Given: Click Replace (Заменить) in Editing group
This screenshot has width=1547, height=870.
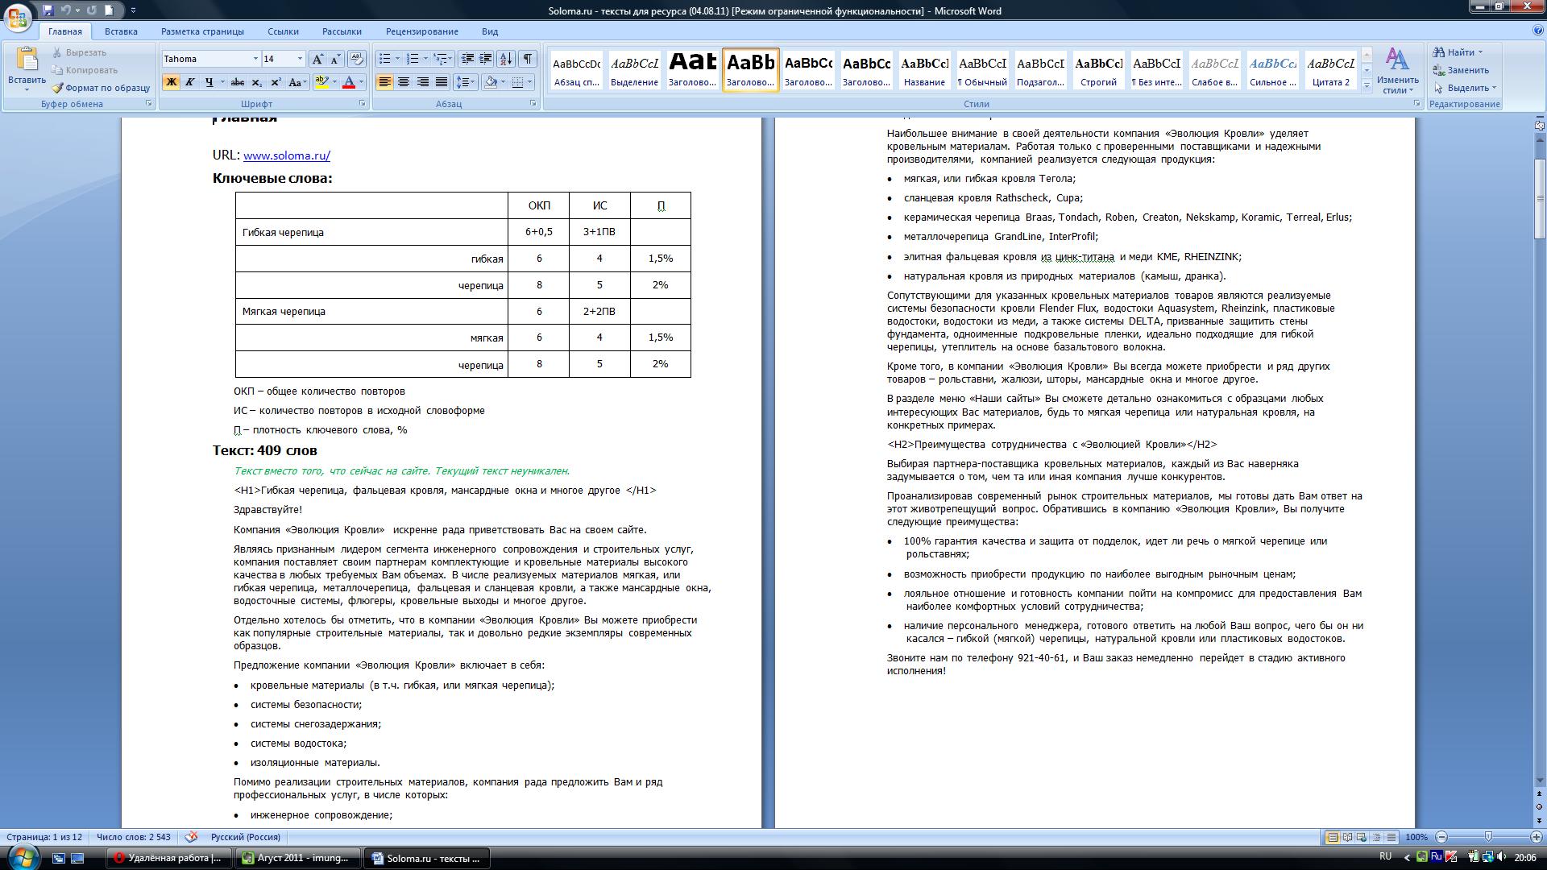Looking at the screenshot, I should (1461, 70).
